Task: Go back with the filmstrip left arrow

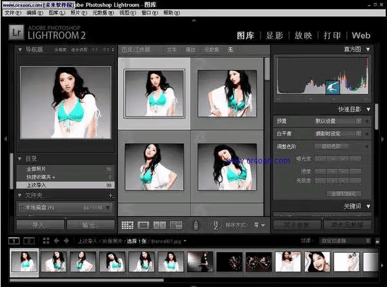Action: coord(57,241)
